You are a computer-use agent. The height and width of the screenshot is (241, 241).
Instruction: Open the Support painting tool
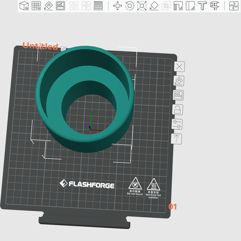pyautogui.click(x=178, y=6)
